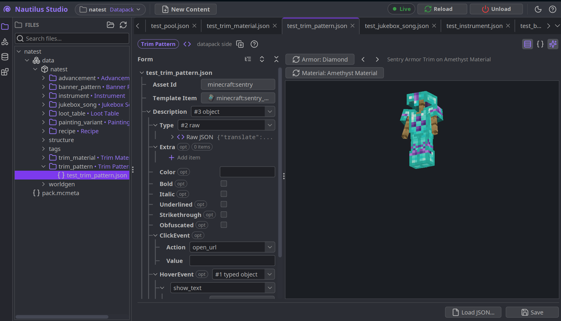Viewport: 561px width, 321px height.
Task: Switch to the test_instrument.json tab
Action: pos(474,26)
